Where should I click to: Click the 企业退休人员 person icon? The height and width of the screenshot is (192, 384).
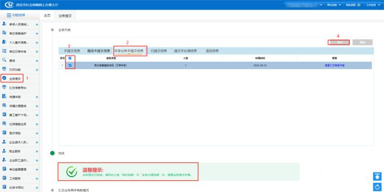coord(4,141)
